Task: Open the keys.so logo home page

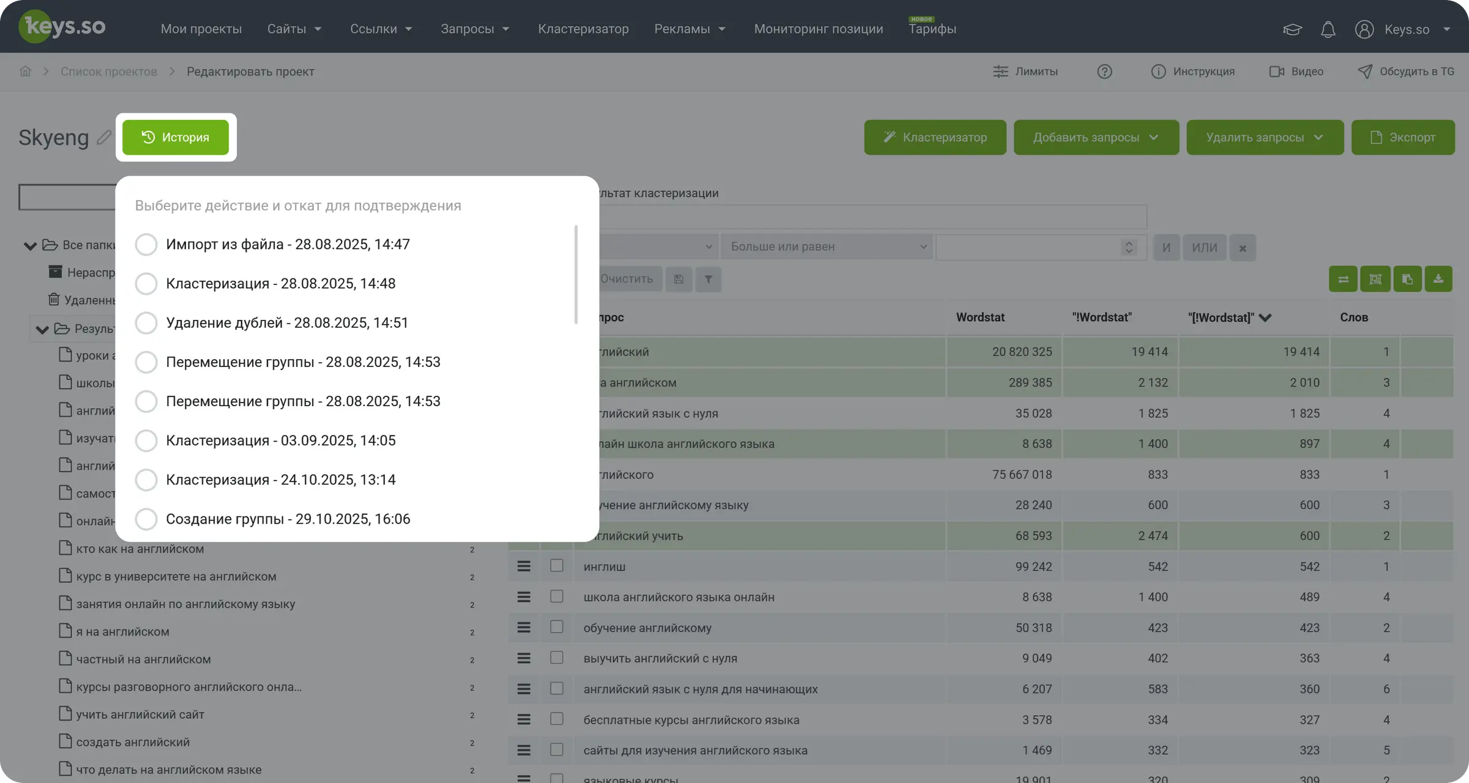Action: click(62, 27)
